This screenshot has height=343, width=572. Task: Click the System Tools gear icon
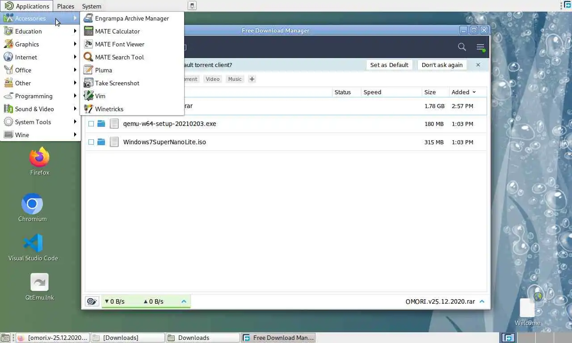pyautogui.click(x=8, y=122)
